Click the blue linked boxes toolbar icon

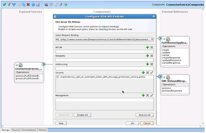[23, 5]
